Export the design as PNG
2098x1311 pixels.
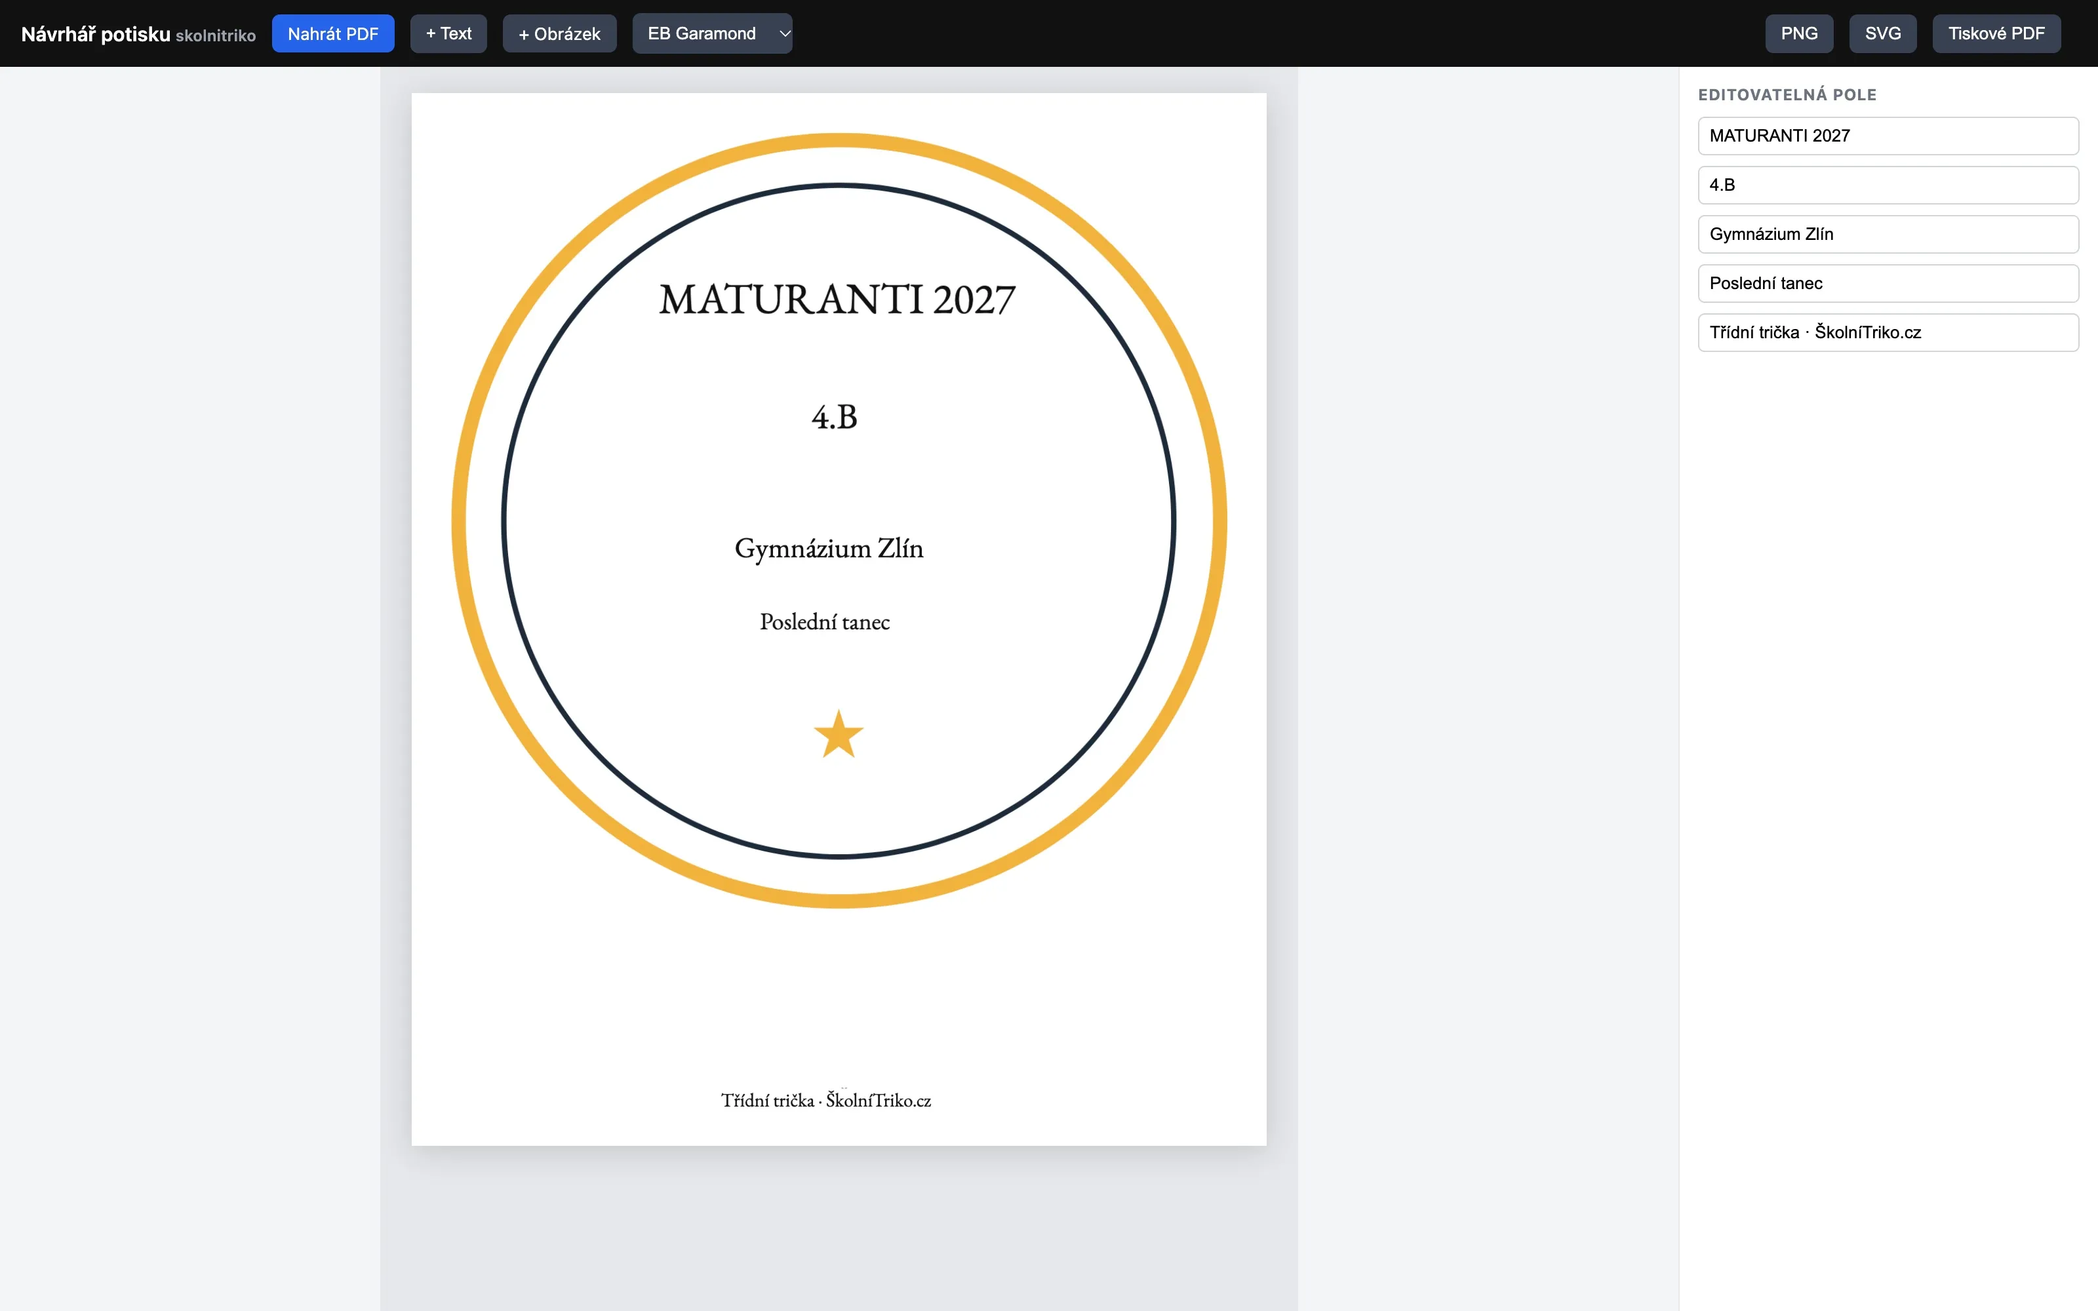[x=1799, y=34]
